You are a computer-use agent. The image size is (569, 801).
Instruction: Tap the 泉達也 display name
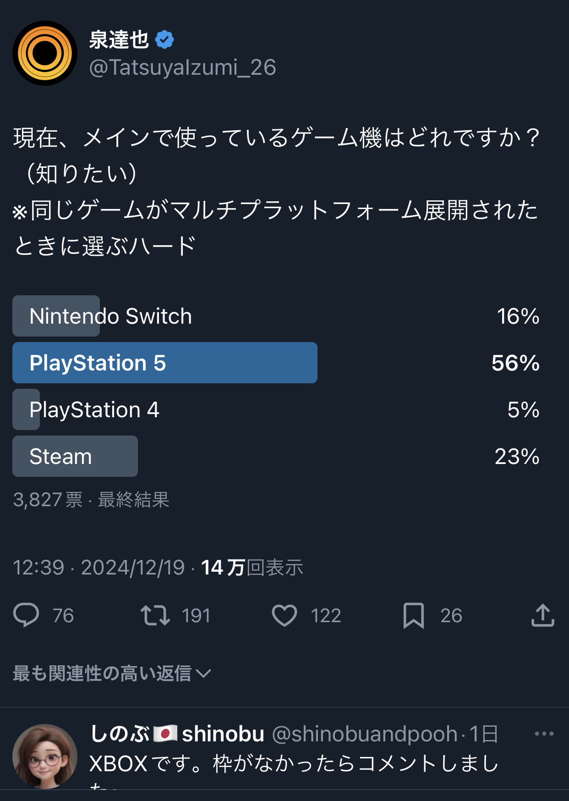pos(119,40)
